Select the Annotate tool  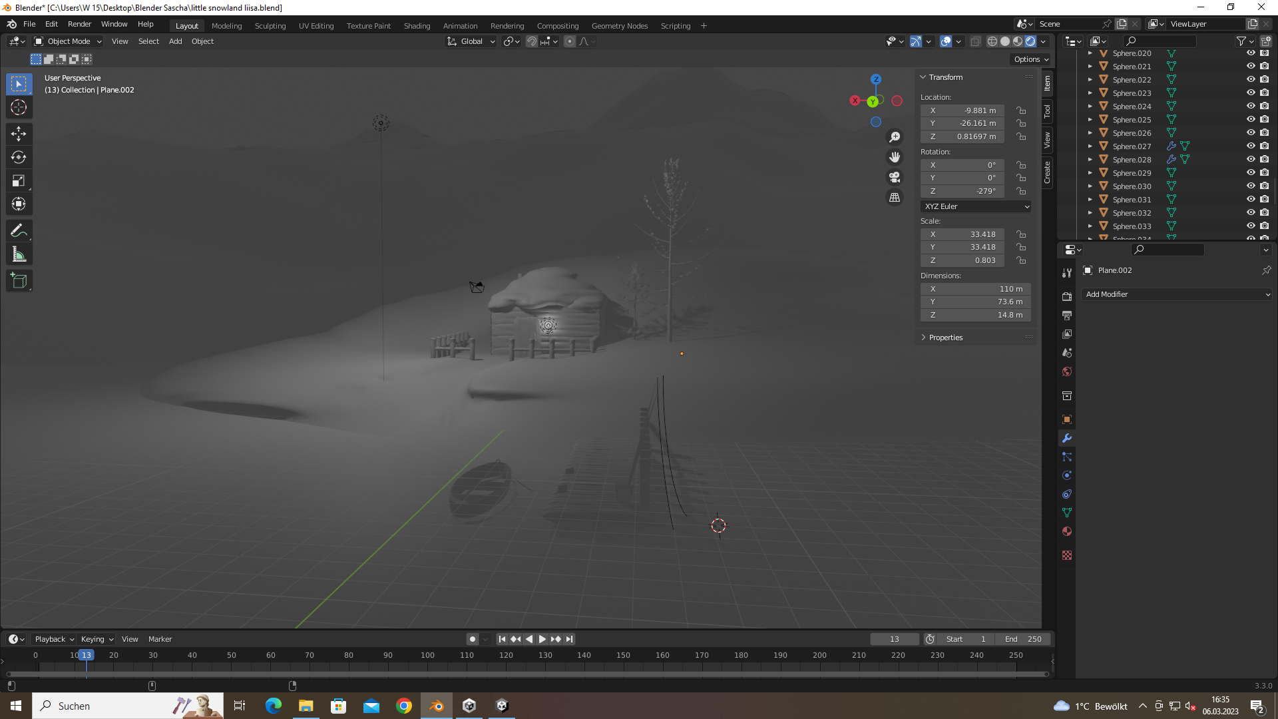click(x=19, y=231)
